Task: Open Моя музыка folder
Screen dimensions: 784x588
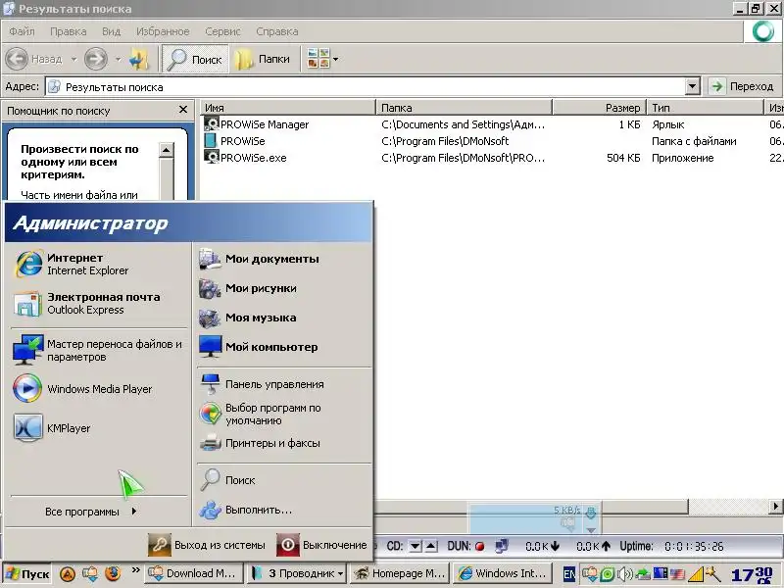Action: [x=284, y=318]
